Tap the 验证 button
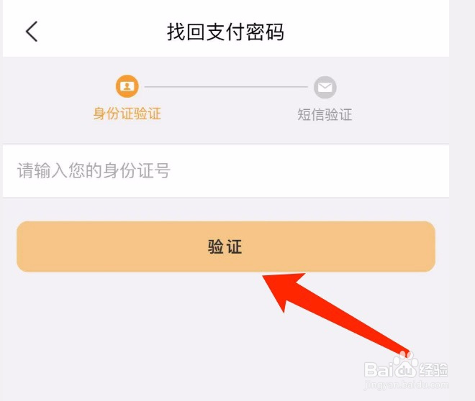The image size is (475, 401). 226,246
